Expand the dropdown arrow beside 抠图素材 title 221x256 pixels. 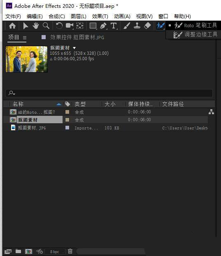tap(74, 48)
